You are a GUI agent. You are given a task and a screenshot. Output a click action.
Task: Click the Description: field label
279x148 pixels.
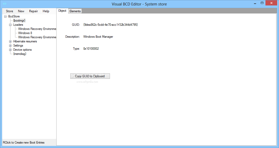click(73, 37)
